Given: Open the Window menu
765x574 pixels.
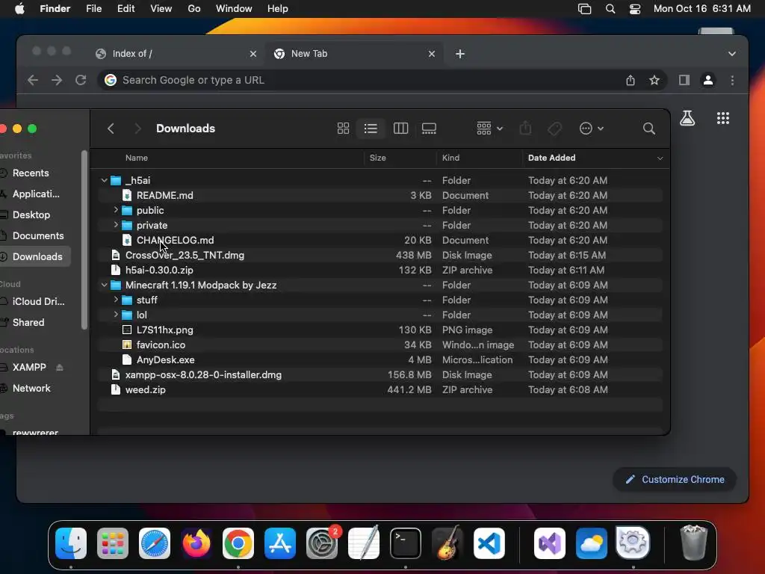Looking at the screenshot, I should (x=234, y=9).
